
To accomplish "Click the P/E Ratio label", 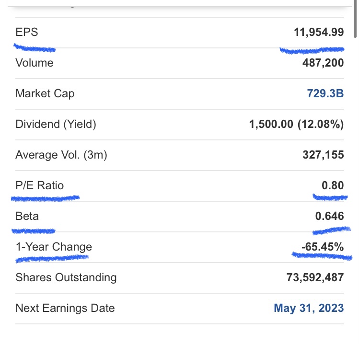I will click(39, 185).
